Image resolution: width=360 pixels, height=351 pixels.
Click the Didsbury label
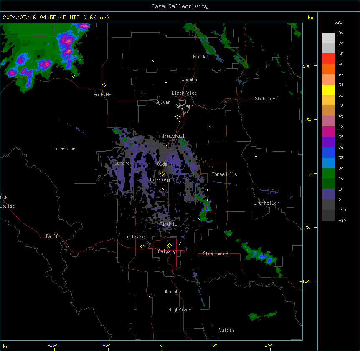click(x=160, y=180)
